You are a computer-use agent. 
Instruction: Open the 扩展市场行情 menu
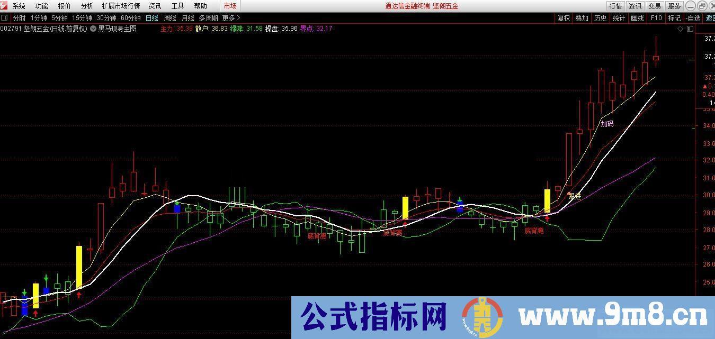coord(121,6)
